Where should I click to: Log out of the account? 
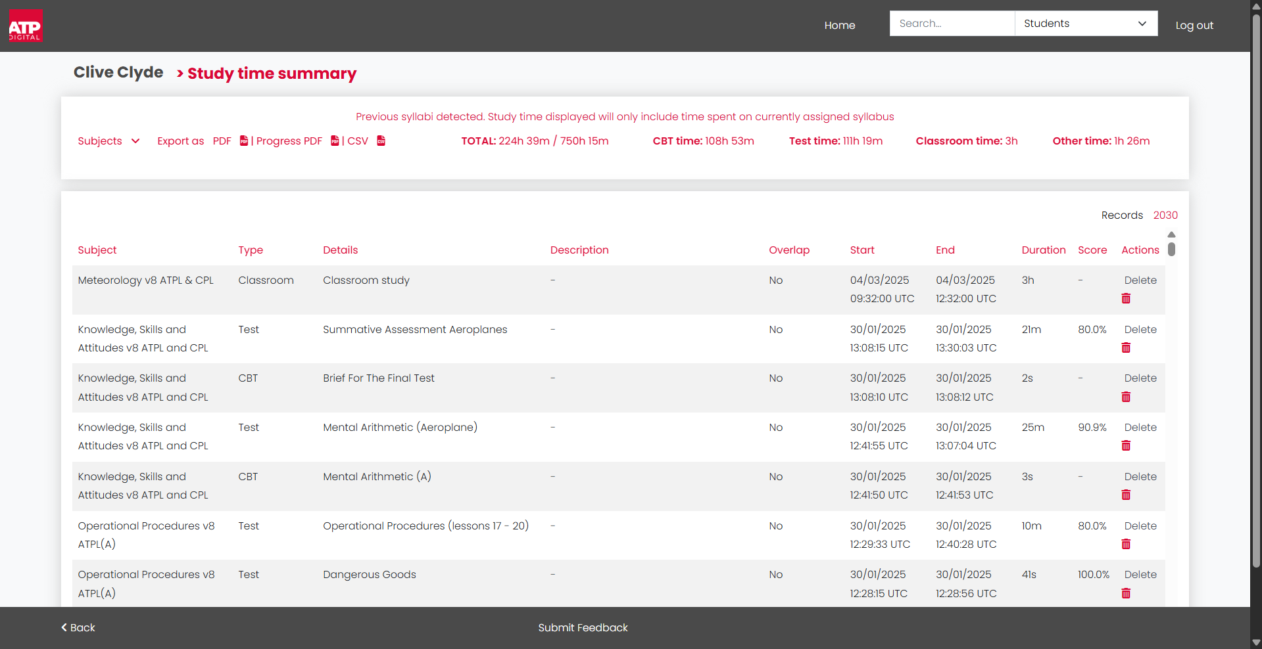click(x=1194, y=25)
